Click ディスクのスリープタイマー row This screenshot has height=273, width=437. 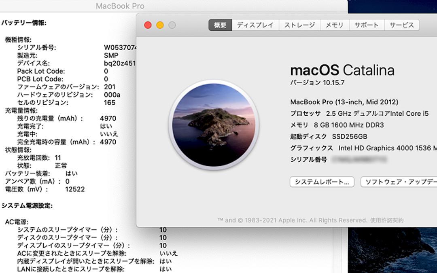pos(92,238)
